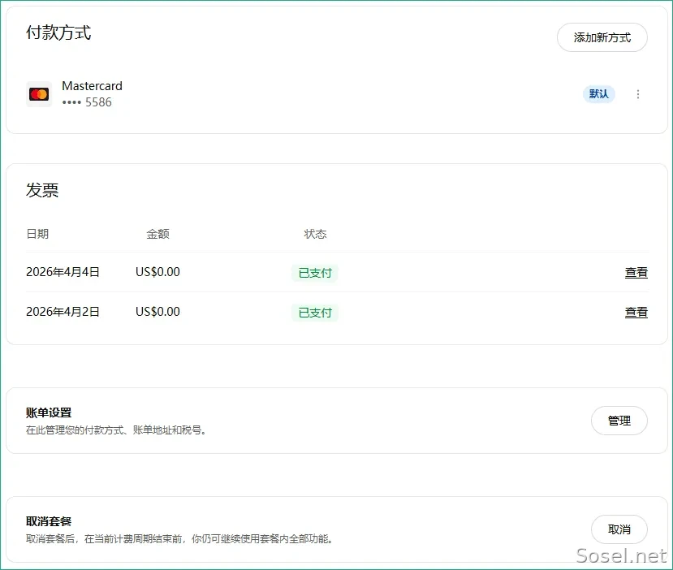Viewport: 673px width, 570px height.
Task: Click the 默认 badge on Mastercard
Action: click(x=599, y=94)
